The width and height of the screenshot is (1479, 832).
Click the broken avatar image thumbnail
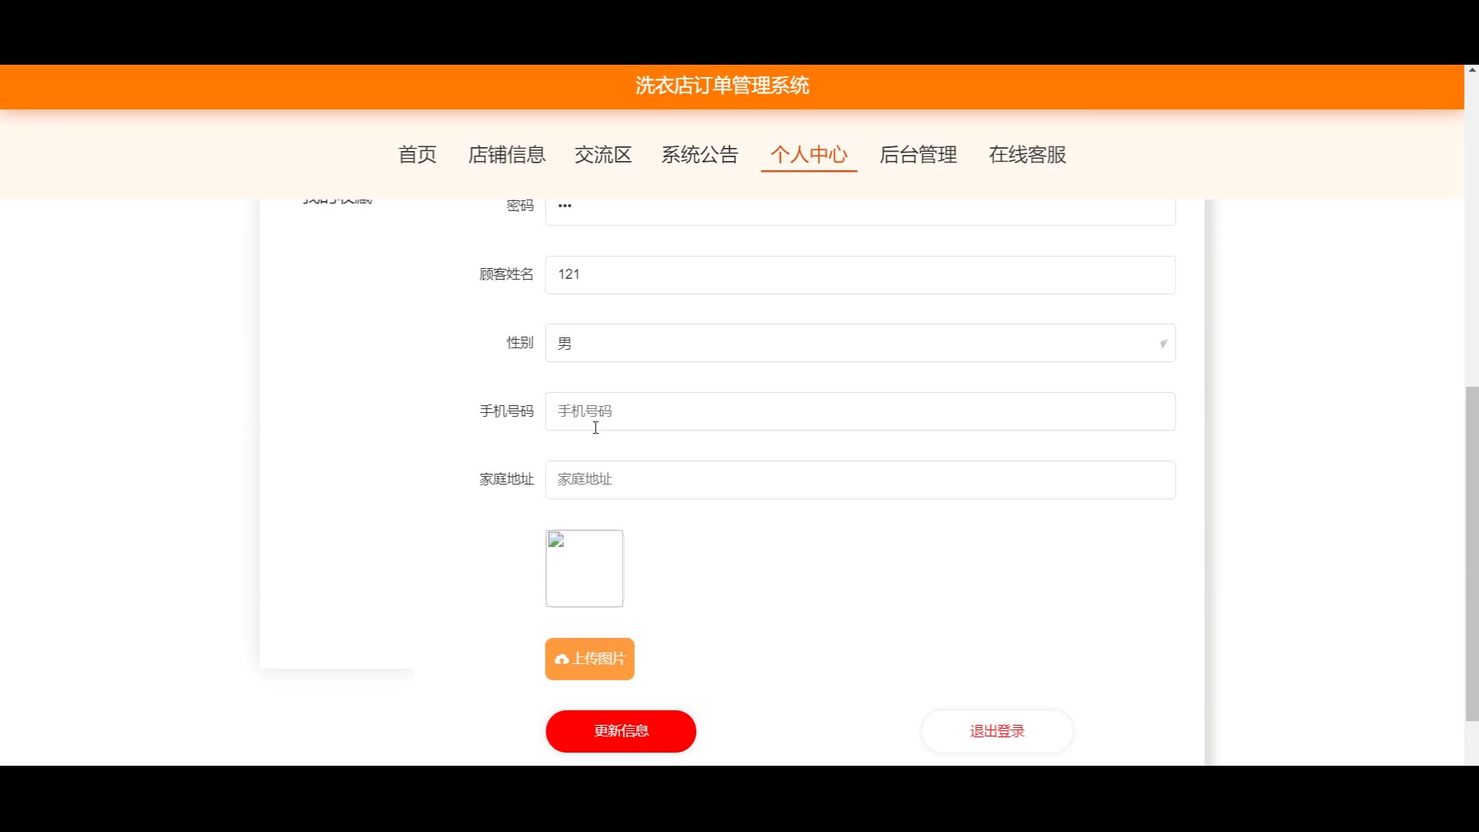[x=585, y=569]
